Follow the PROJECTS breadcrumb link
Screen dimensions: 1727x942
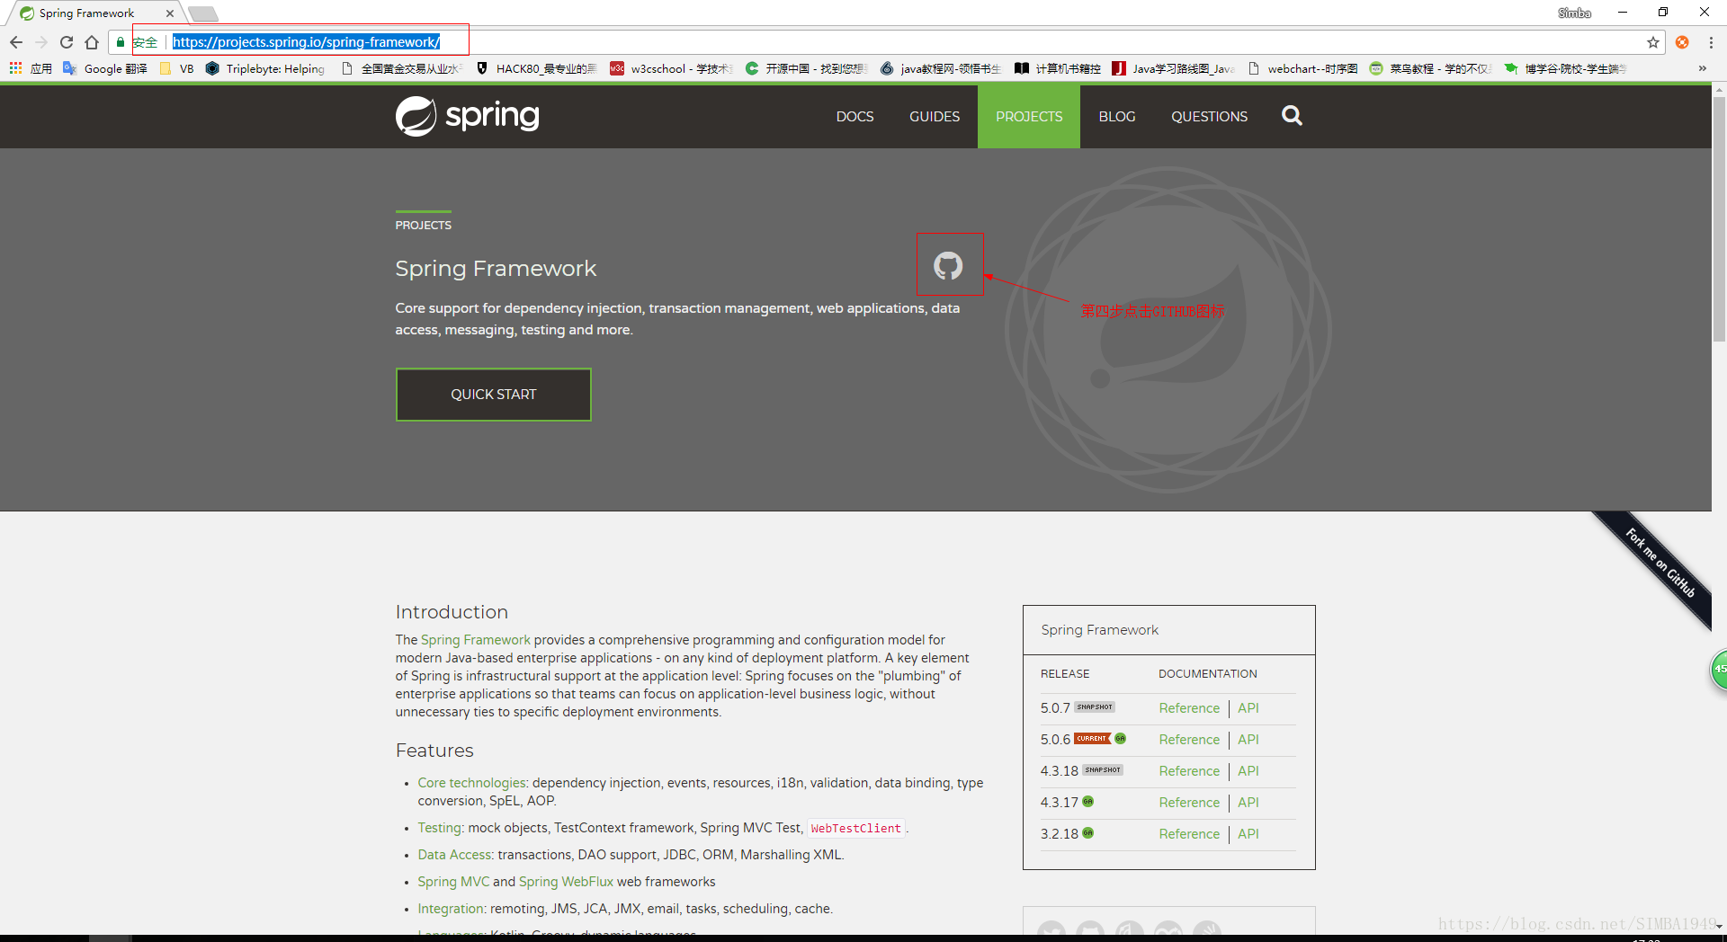click(424, 225)
